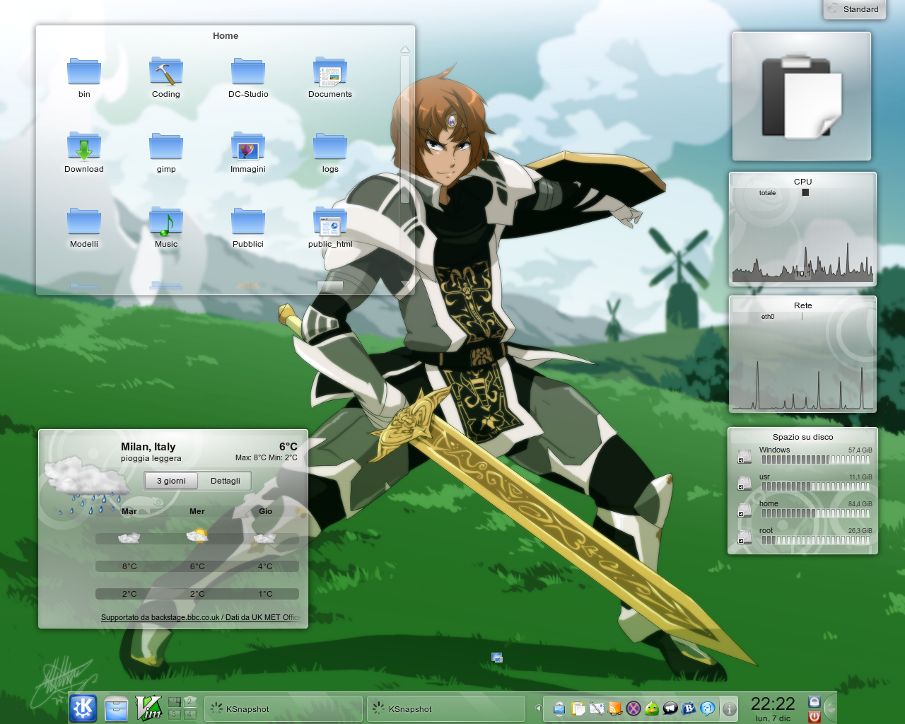This screenshot has width=905, height=724.
Task: Open the KDE application launcher menu
Action: pyautogui.click(x=83, y=708)
